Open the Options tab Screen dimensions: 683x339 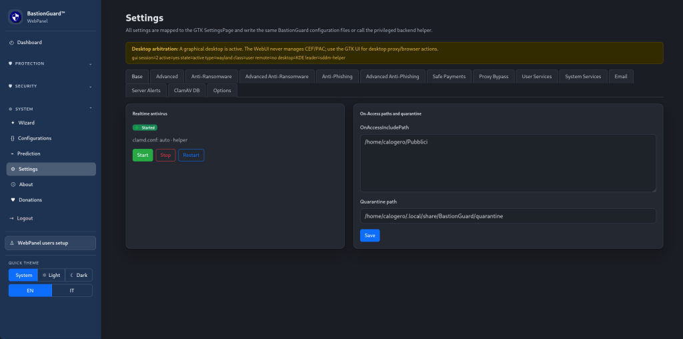point(222,90)
